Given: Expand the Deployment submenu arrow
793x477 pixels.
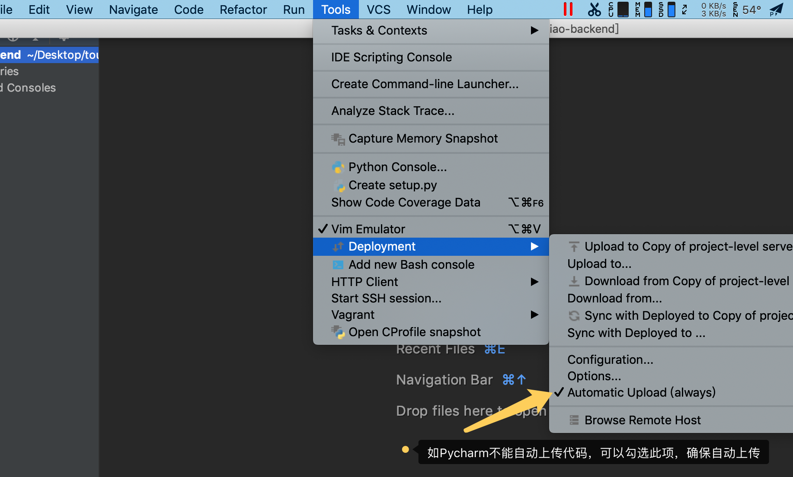Looking at the screenshot, I should pyautogui.click(x=534, y=246).
